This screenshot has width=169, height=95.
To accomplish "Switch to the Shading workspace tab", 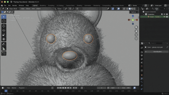I will (x=79, y=6).
